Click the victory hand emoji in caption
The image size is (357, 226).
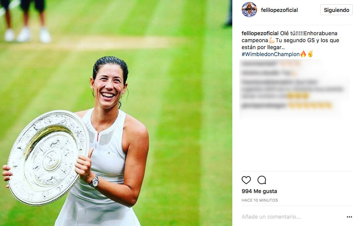310,54
